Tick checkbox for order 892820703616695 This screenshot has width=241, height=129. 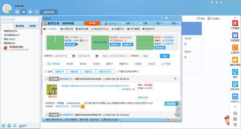click(x=47, y=79)
